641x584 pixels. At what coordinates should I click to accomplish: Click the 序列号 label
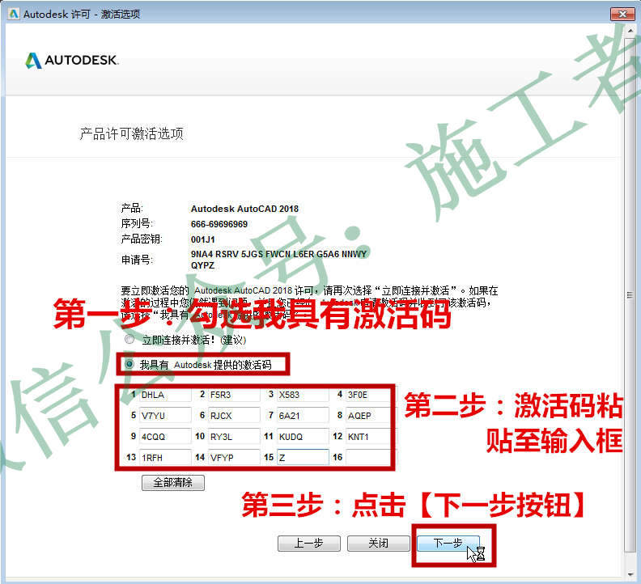click(x=137, y=223)
